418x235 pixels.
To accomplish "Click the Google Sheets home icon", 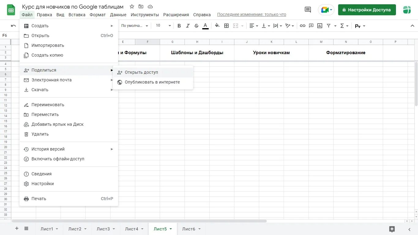I will [11, 10].
